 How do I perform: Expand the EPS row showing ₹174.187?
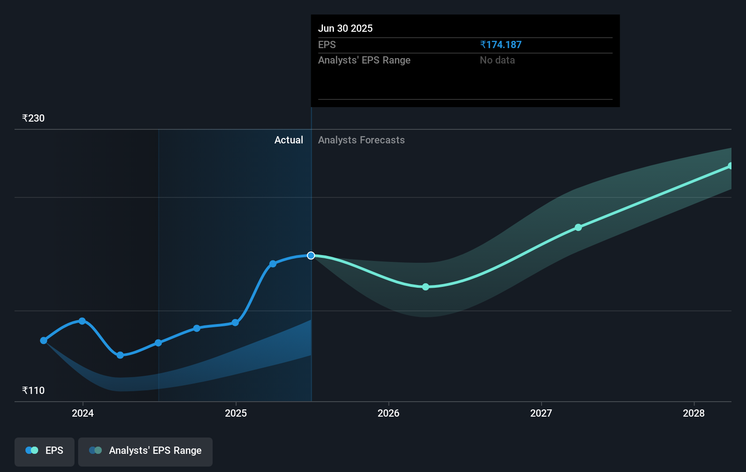coord(327,44)
